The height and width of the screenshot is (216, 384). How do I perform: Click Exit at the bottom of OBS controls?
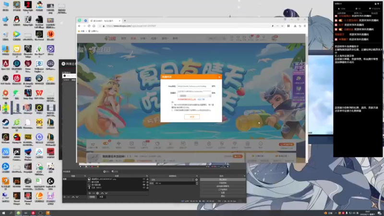click(223, 196)
